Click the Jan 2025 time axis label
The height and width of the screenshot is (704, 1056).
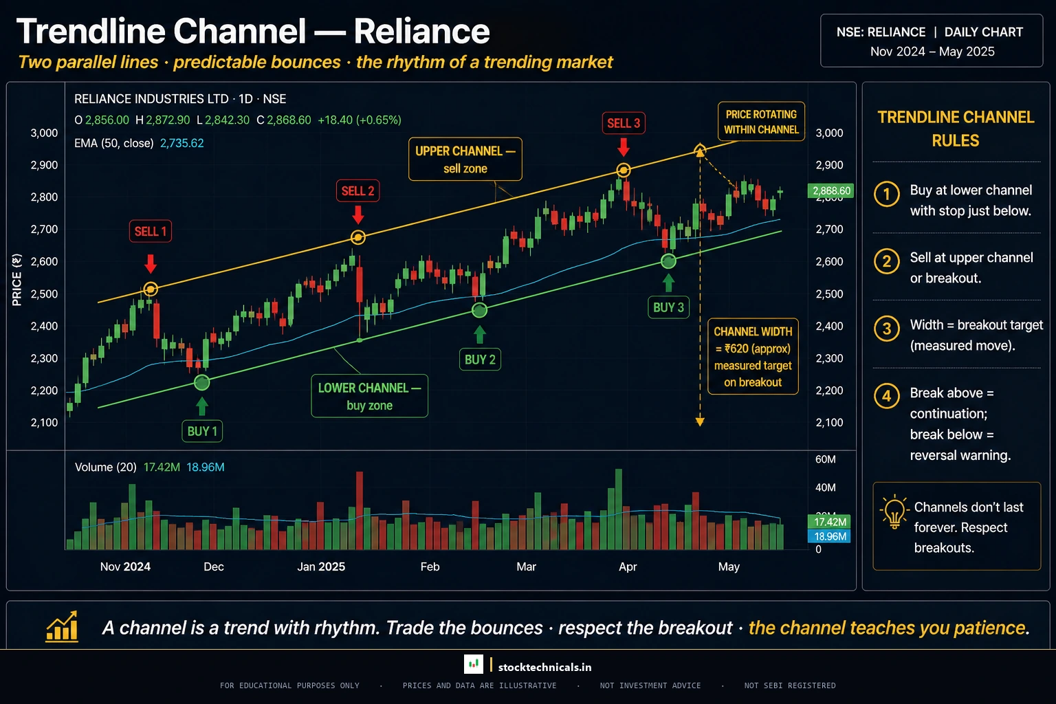pos(321,566)
